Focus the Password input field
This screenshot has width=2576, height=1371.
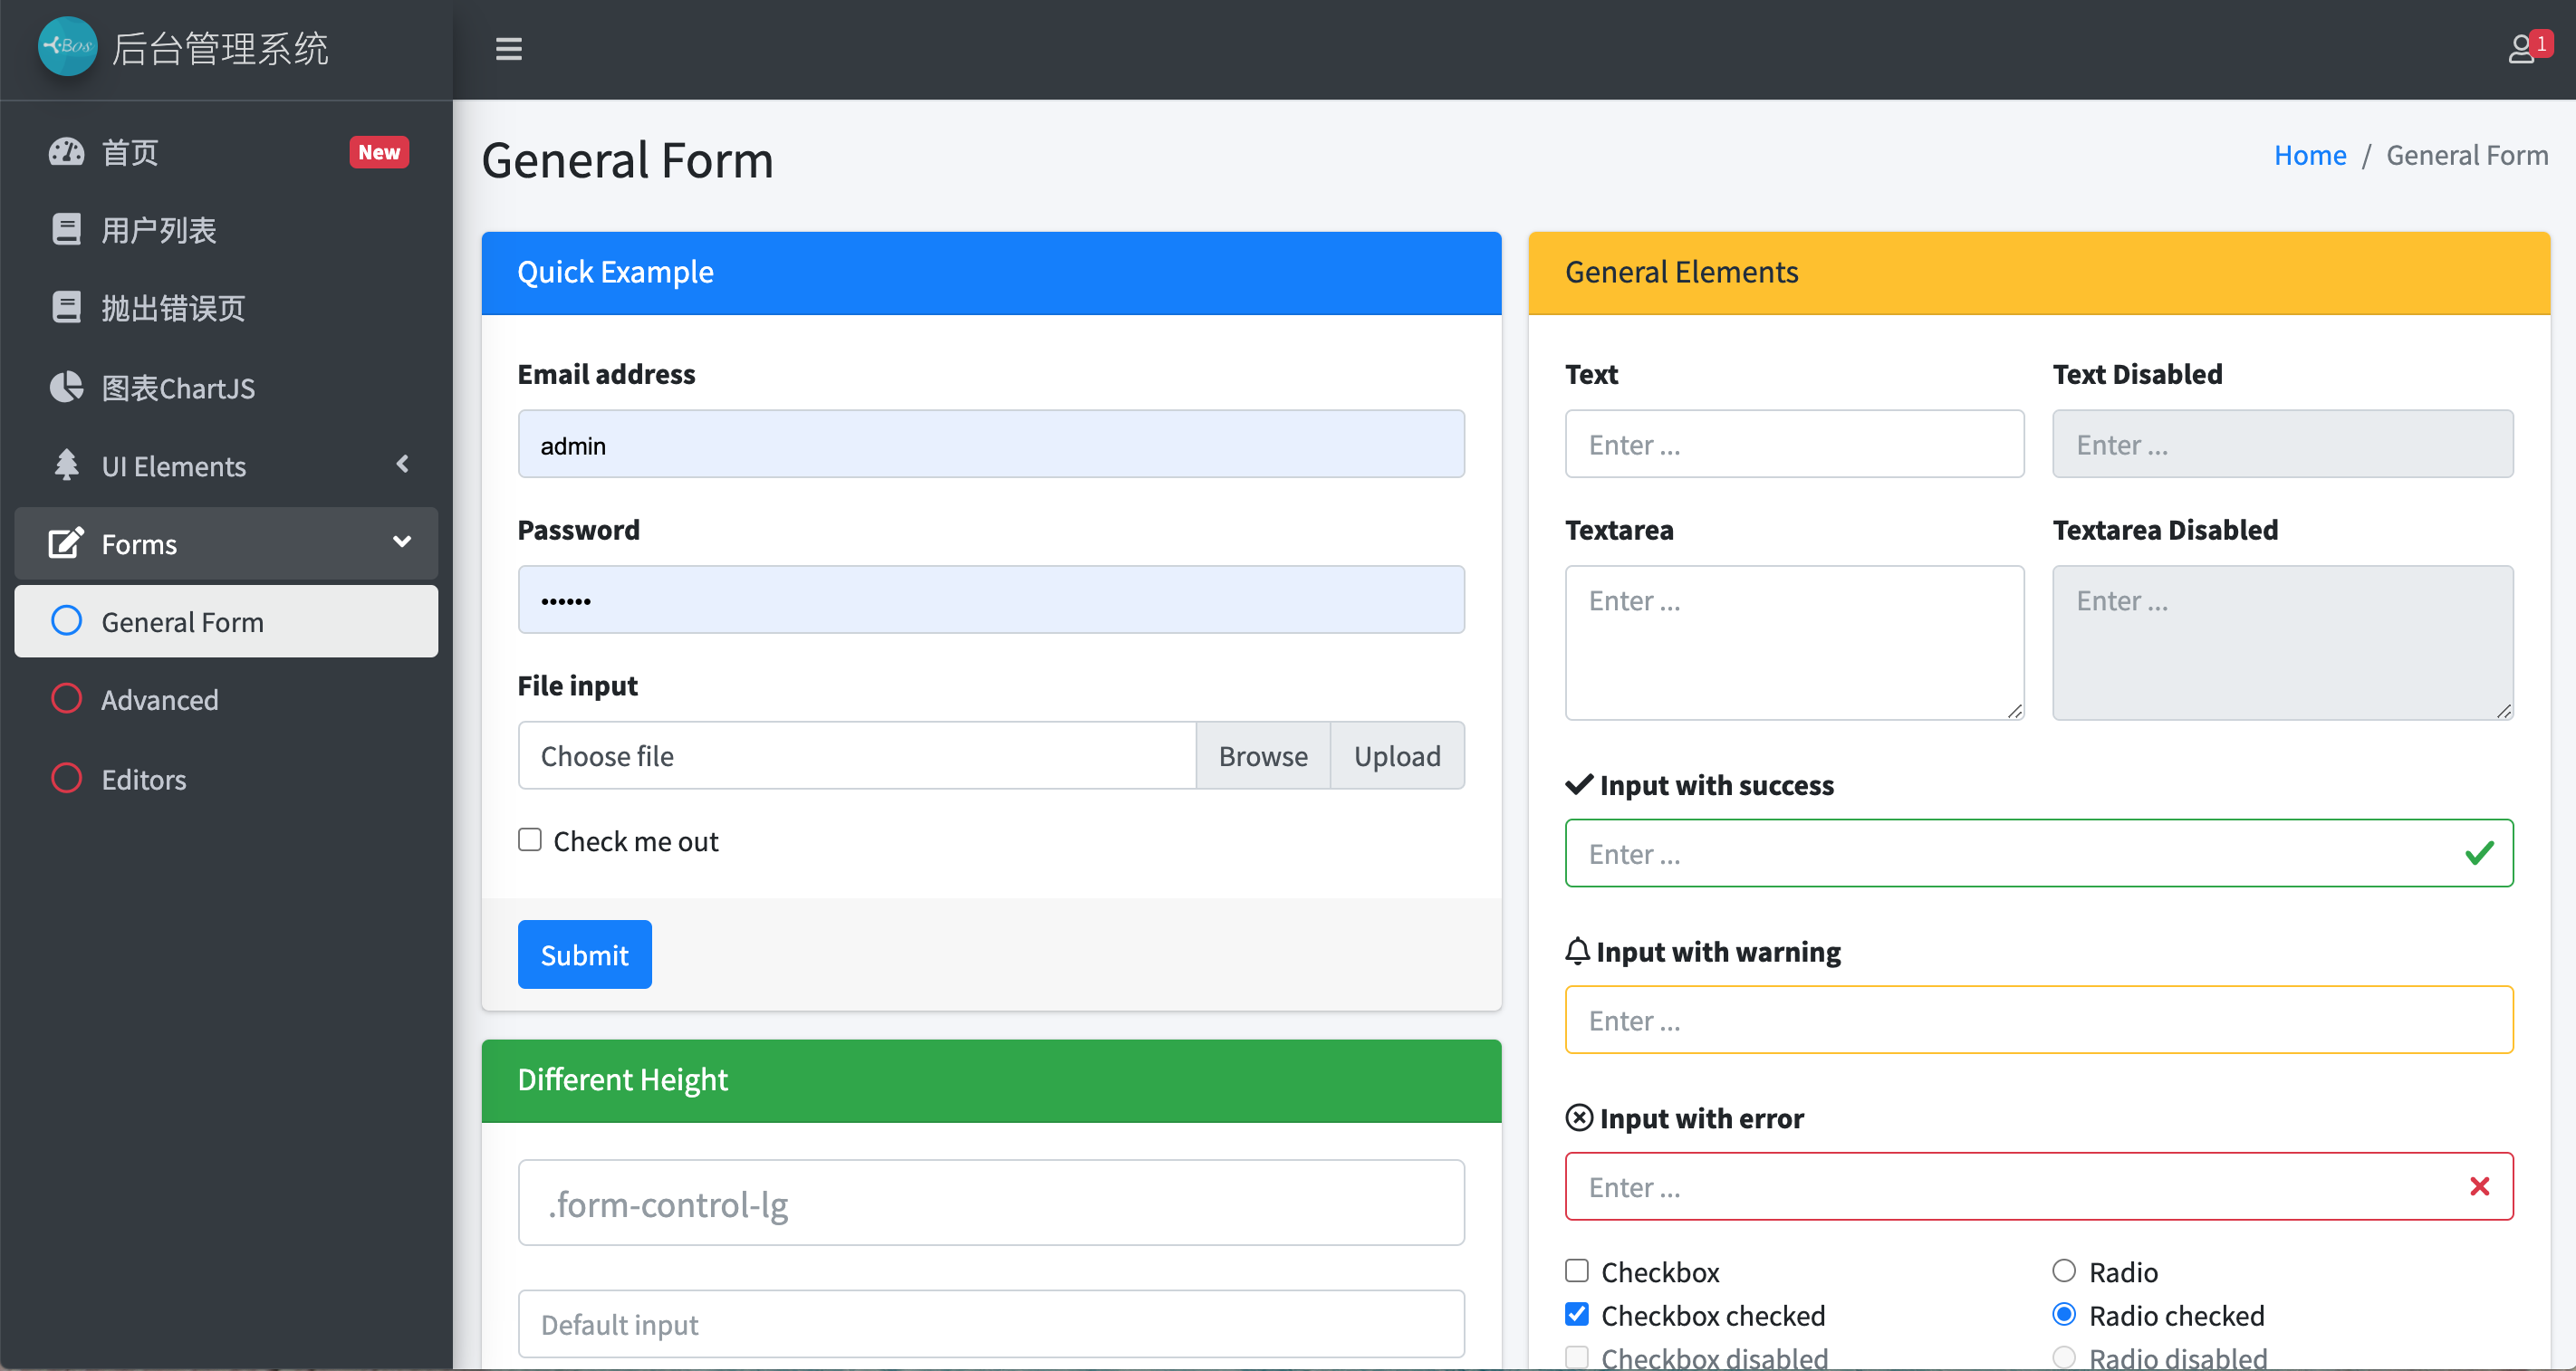991,599
